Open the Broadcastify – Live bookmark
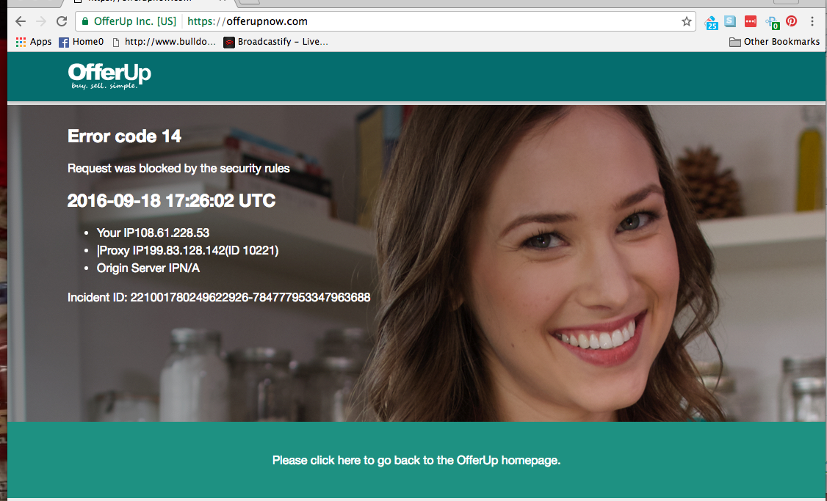 [x=276, y=42]
